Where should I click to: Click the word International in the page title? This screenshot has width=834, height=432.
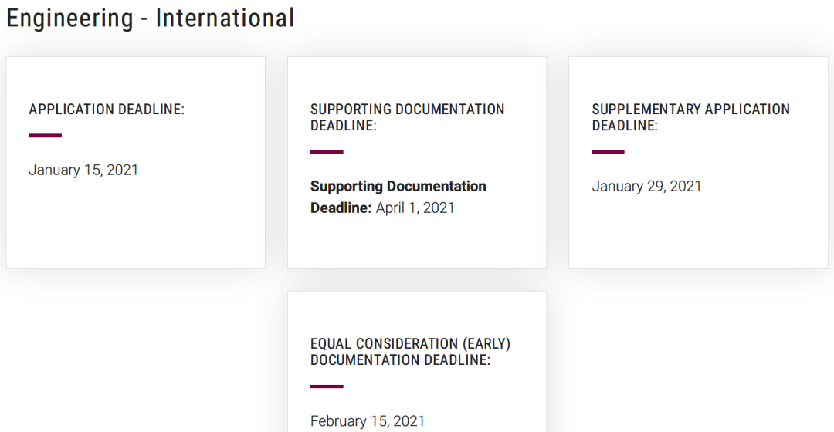point(225,19)
